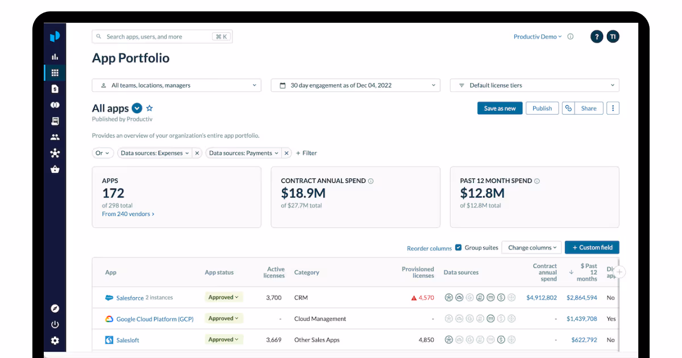This screenshot has height=358, width=682.
Task: Open the Salesforce app link
Action: pyautogui.click(x=130, y=298)
